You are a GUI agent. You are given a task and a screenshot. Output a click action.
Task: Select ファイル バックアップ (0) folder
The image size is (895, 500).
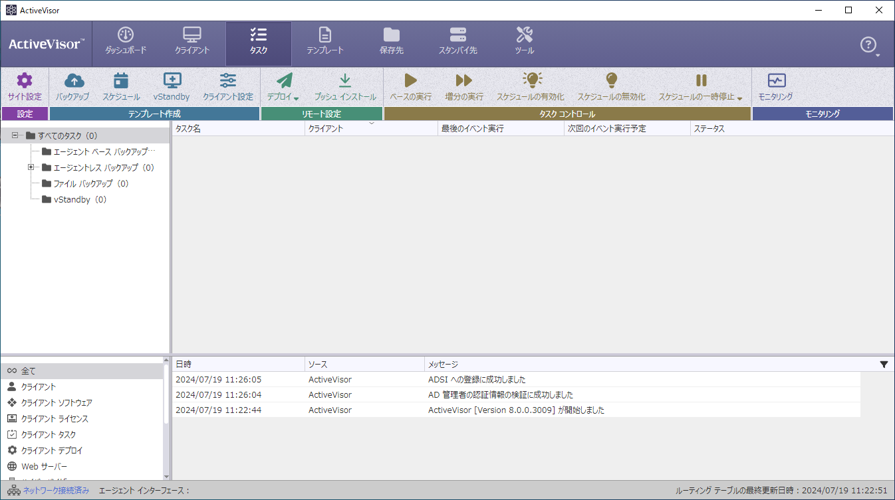[85, 183]
